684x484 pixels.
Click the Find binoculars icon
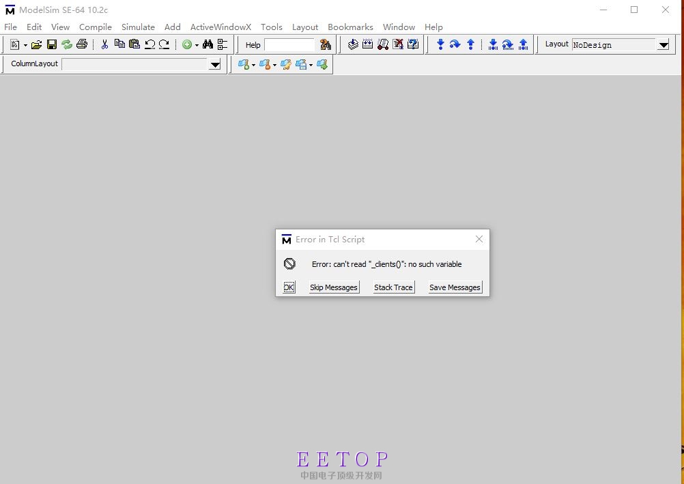[x=208, y=44]
